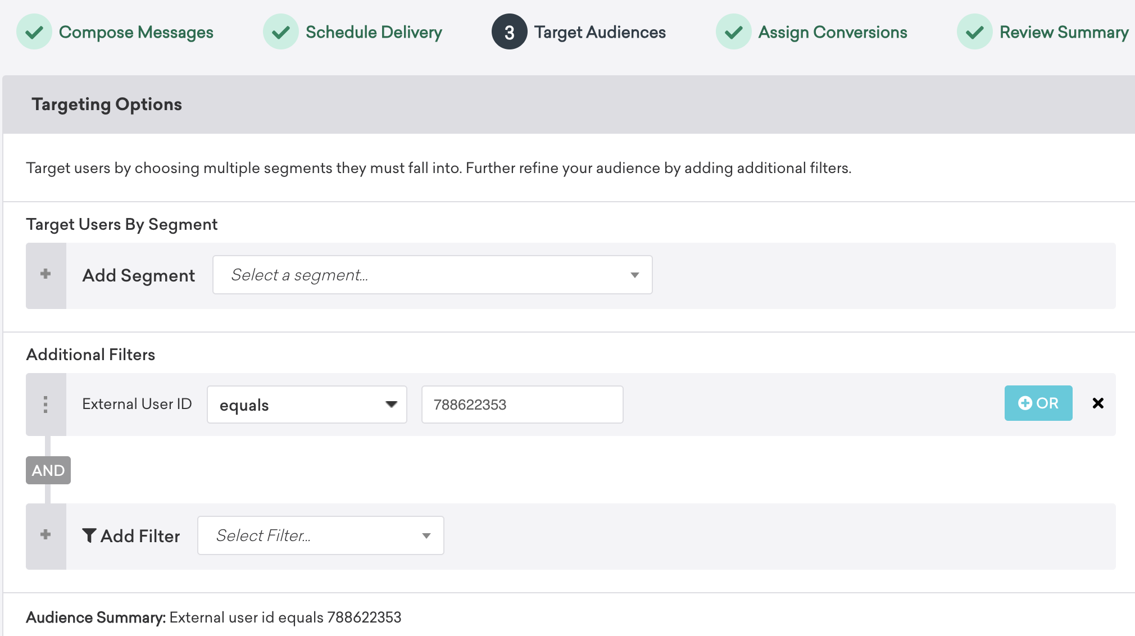The width and height of the screenshot is (1135, 636).
Task: Click the funnel icon next to Add Filter
Action: pos(89,535)
